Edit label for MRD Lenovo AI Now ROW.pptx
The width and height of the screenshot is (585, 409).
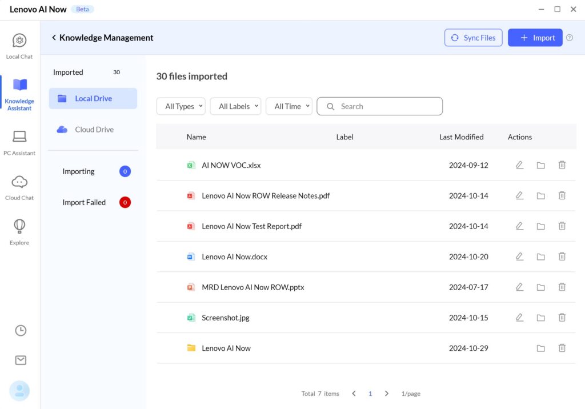point(519,287)
